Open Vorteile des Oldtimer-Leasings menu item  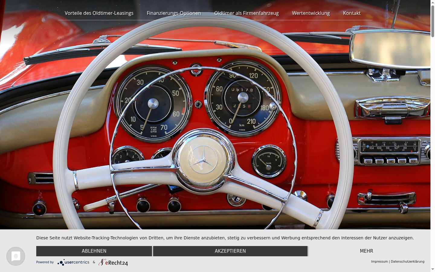point(99,13)
